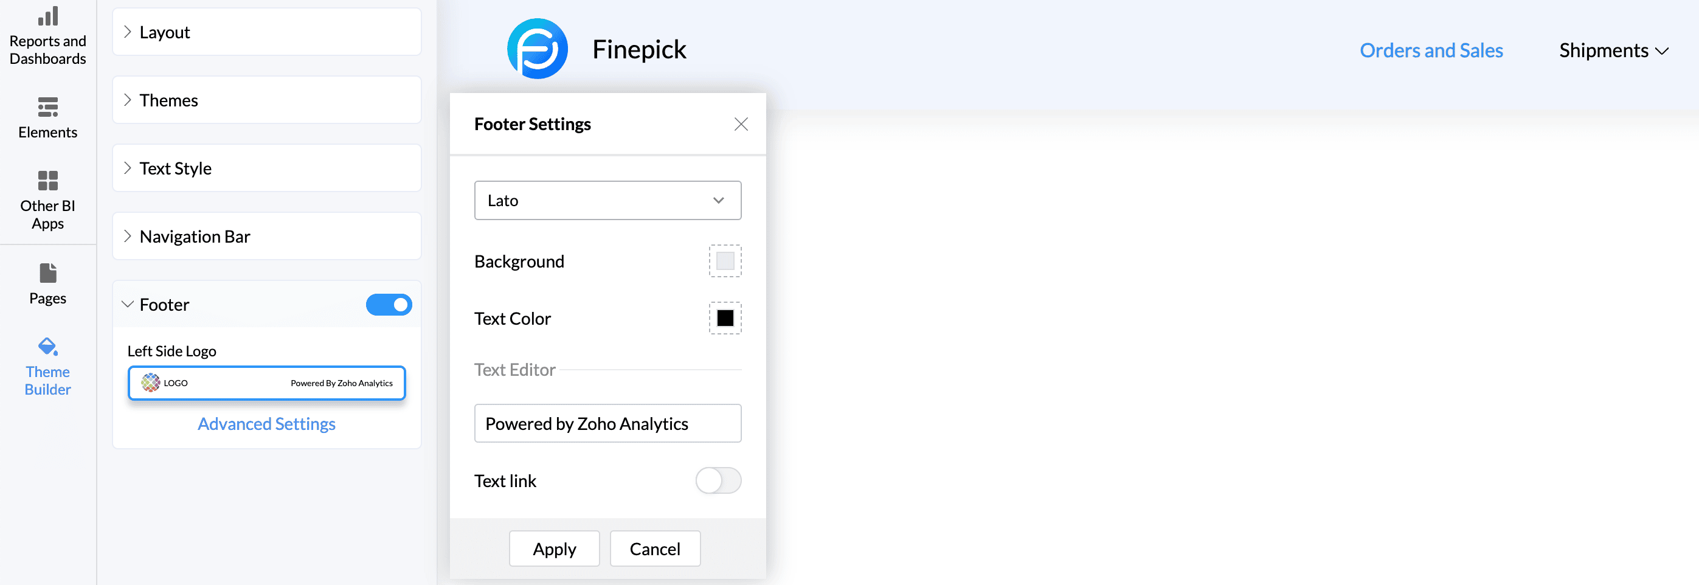Enable the Text link toggle
The width and height of the screenshot is (1699, 585).
(718, 481)
